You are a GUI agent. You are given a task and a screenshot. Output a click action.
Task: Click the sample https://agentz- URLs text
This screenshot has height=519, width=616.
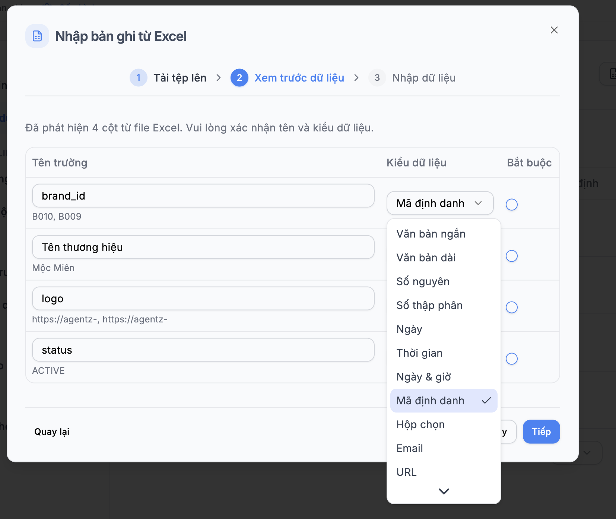100,319
